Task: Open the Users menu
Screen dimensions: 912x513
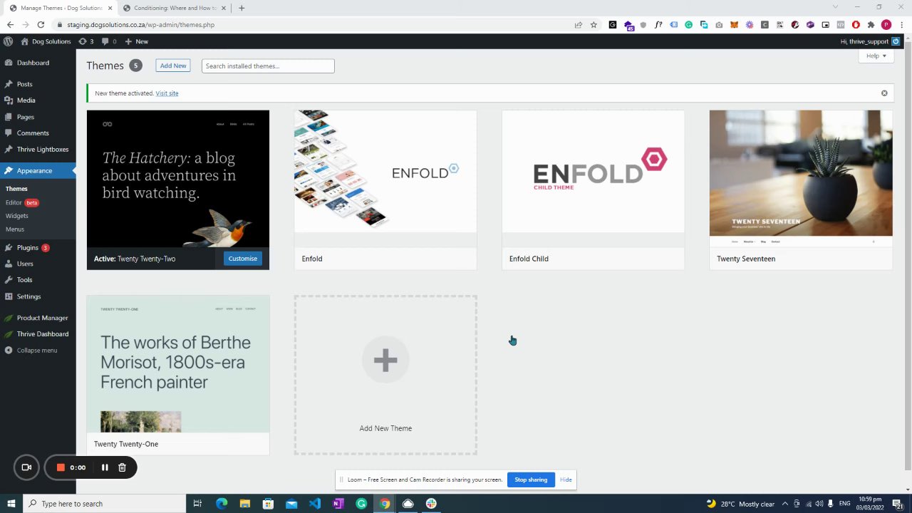Action: tap(25, 264)
